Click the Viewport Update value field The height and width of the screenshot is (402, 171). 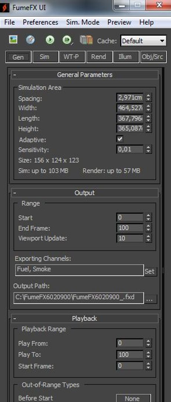130,238
